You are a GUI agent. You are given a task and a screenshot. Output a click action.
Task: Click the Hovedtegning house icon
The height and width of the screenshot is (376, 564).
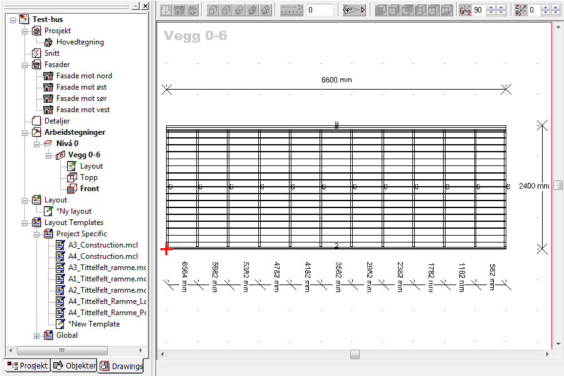coord(48,42)
